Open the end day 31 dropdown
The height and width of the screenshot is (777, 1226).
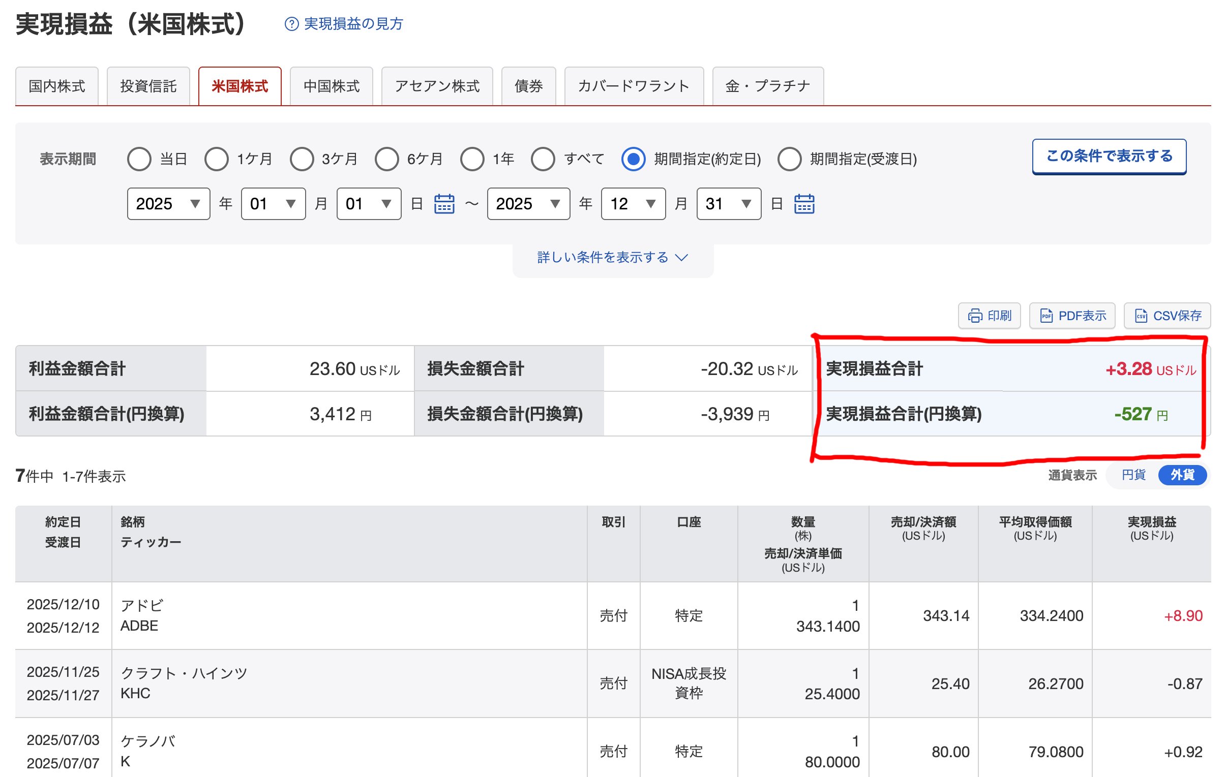tap(728, 204)
